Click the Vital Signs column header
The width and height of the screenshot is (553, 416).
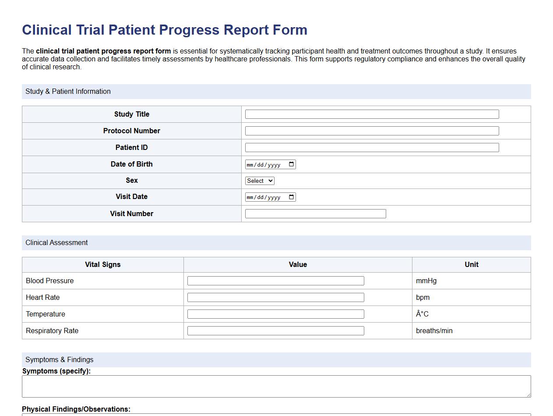pyautogui.click(x=102, y=264)
